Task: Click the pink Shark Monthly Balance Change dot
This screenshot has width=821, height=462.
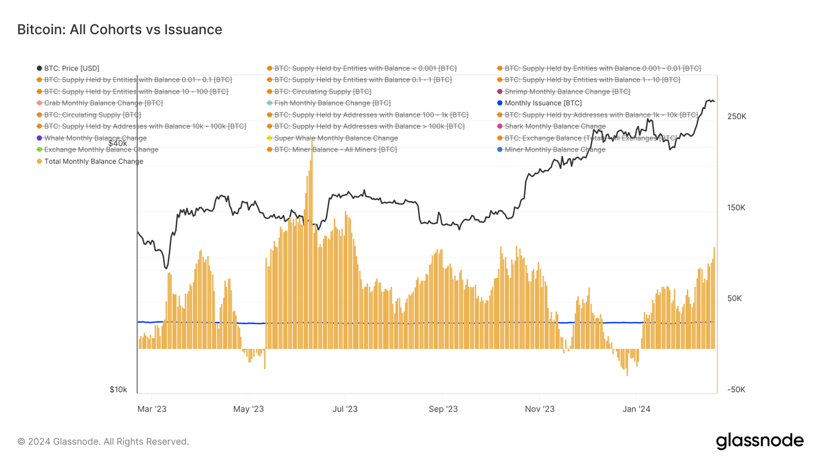Action: click(500, 126)
